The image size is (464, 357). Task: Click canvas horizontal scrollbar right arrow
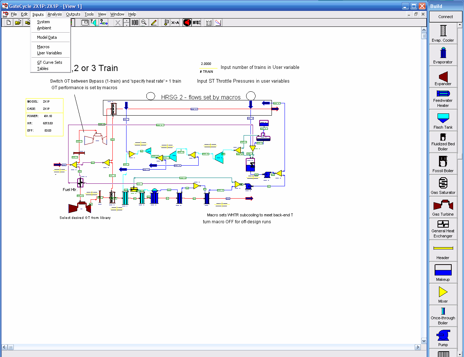coord(418,347)
